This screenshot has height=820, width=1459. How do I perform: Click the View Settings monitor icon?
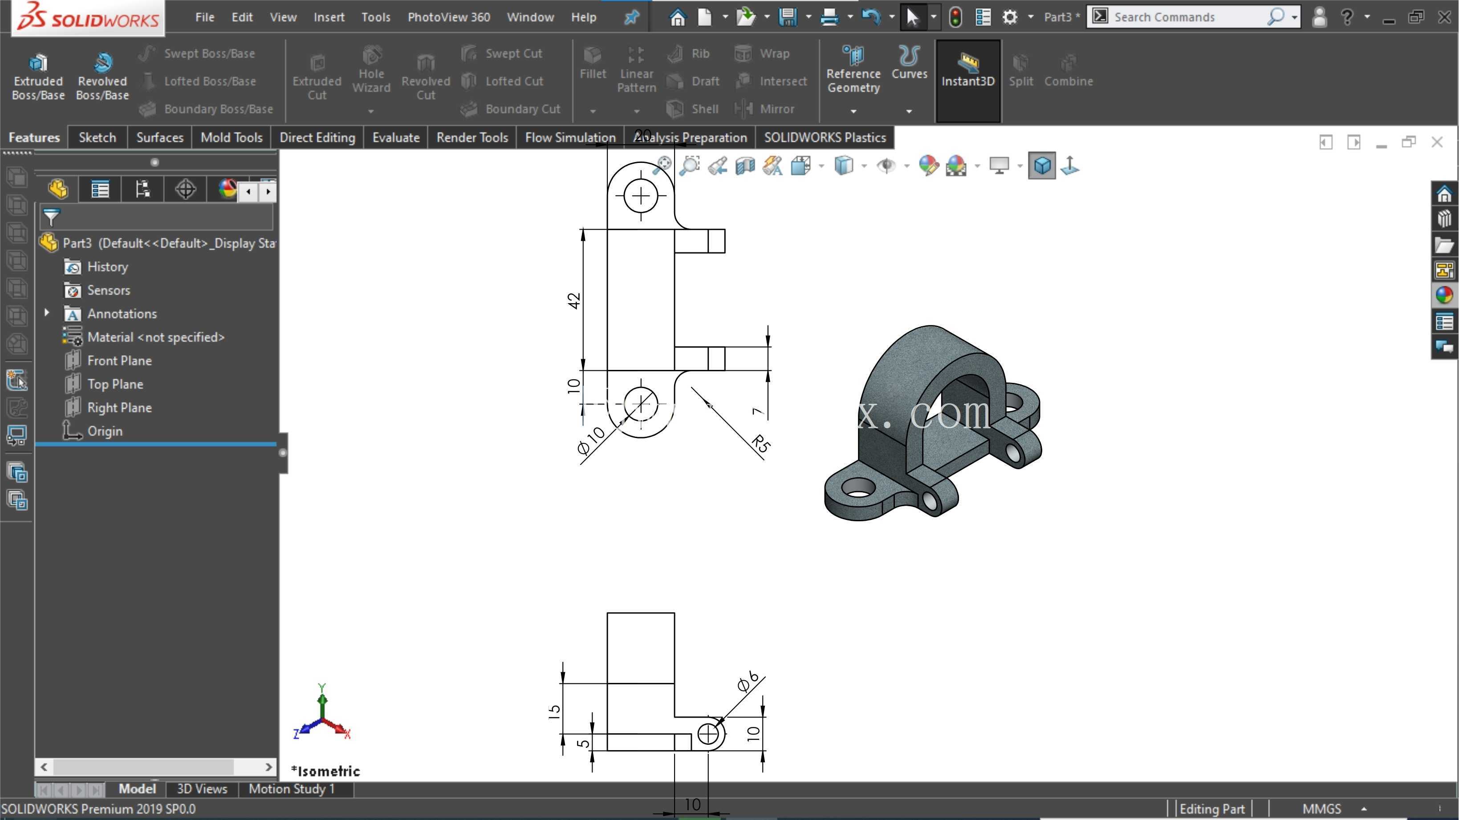click(x=999, y=165)
